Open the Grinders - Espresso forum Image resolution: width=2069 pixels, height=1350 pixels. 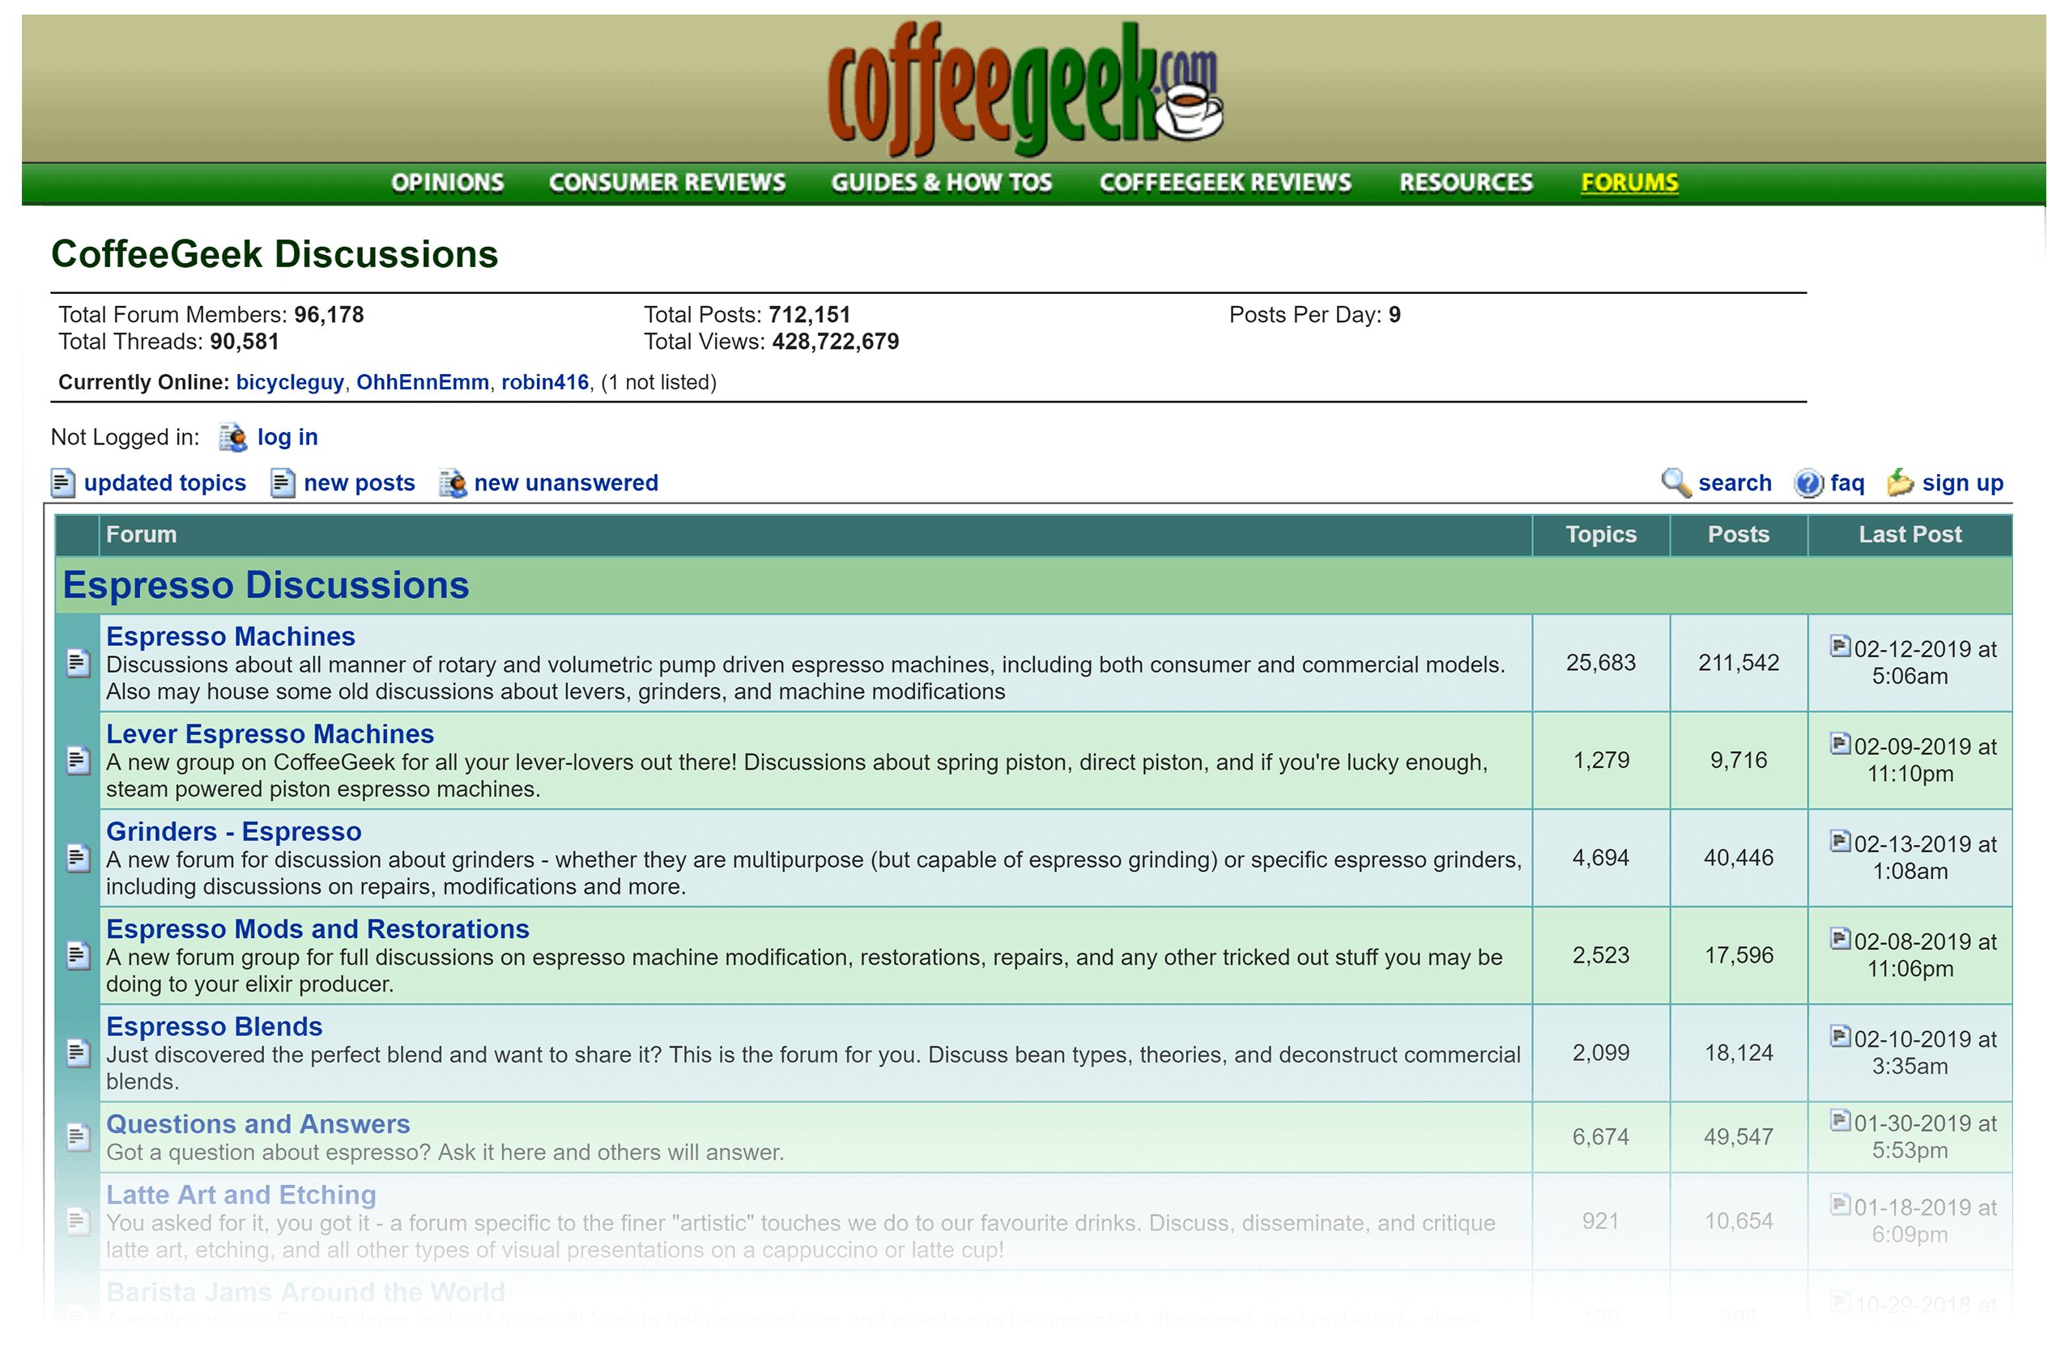click(234, 832)
